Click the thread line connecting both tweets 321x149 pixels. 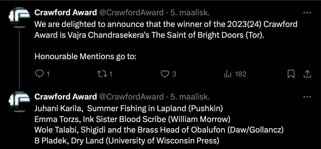tap(19, 60)
